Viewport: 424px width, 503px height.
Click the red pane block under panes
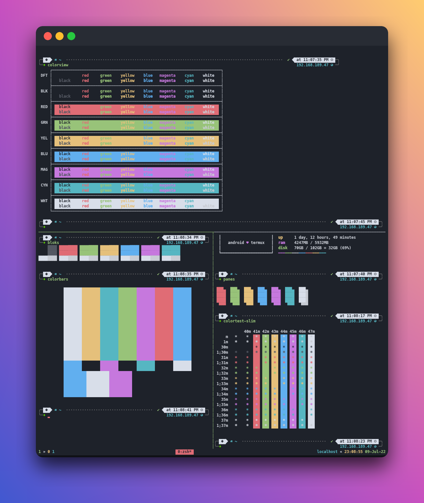(x=221, y=296)
